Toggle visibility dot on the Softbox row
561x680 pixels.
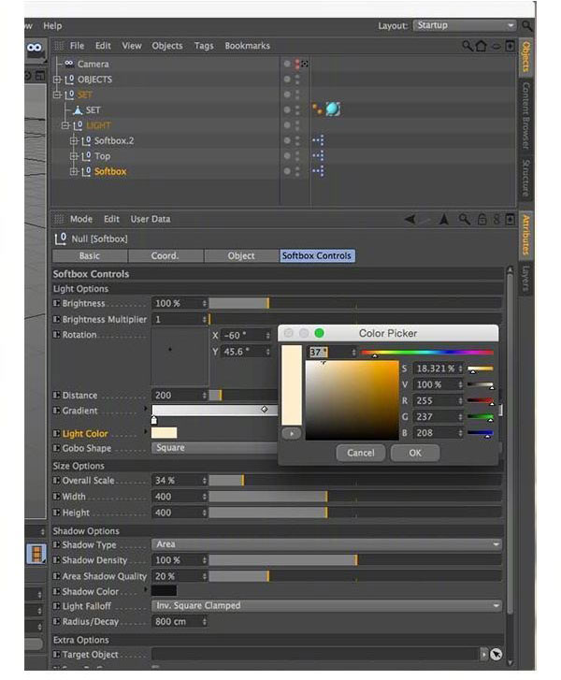pos(287,171)
